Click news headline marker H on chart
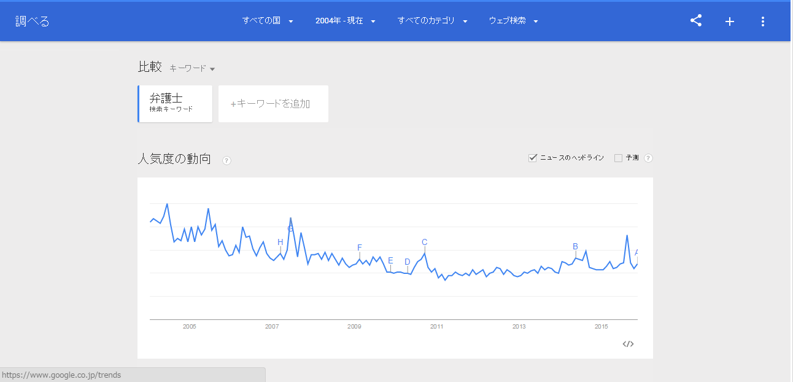This screenshot has height=382, width=793. 280,242
